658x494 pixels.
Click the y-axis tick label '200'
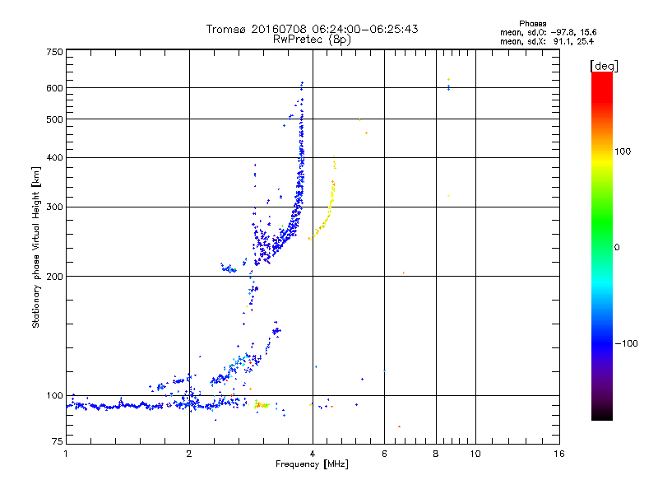[55, 277]
